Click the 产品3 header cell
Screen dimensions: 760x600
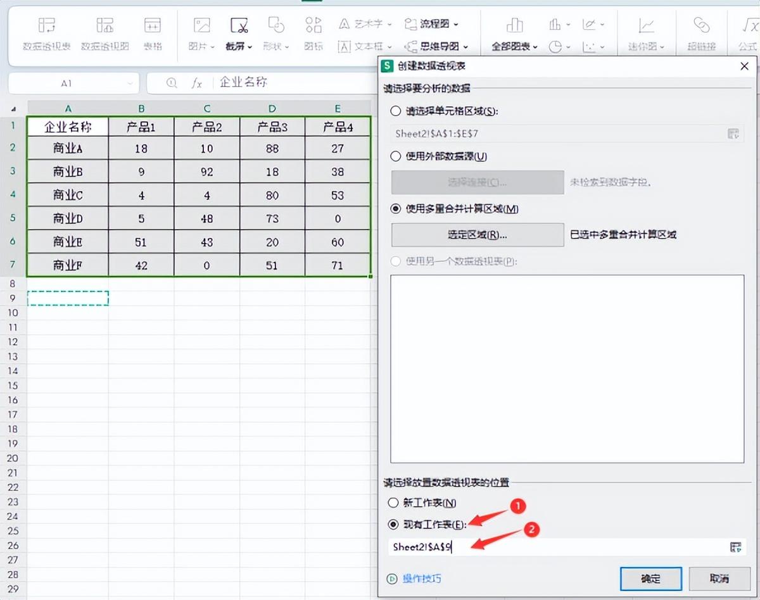(x=272, y=127)
